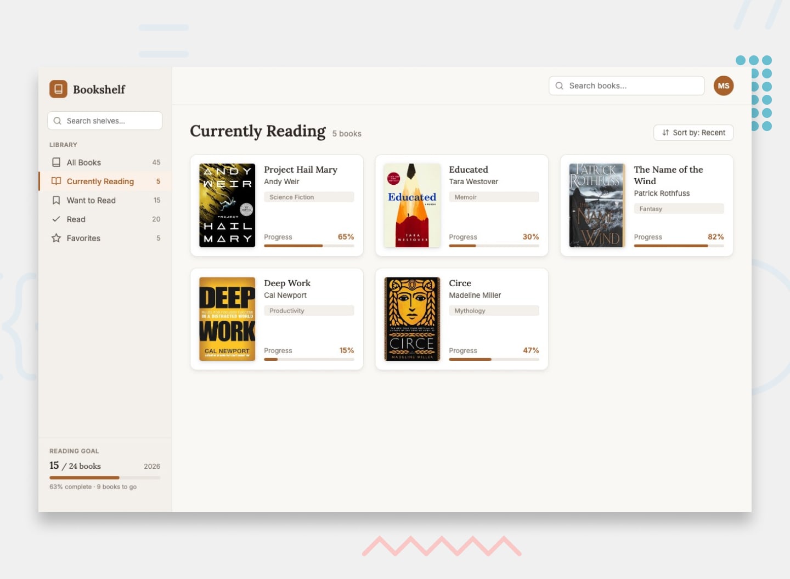Focus the Search shelves field
Screen dimensions: 790x579
click(105, 121)
